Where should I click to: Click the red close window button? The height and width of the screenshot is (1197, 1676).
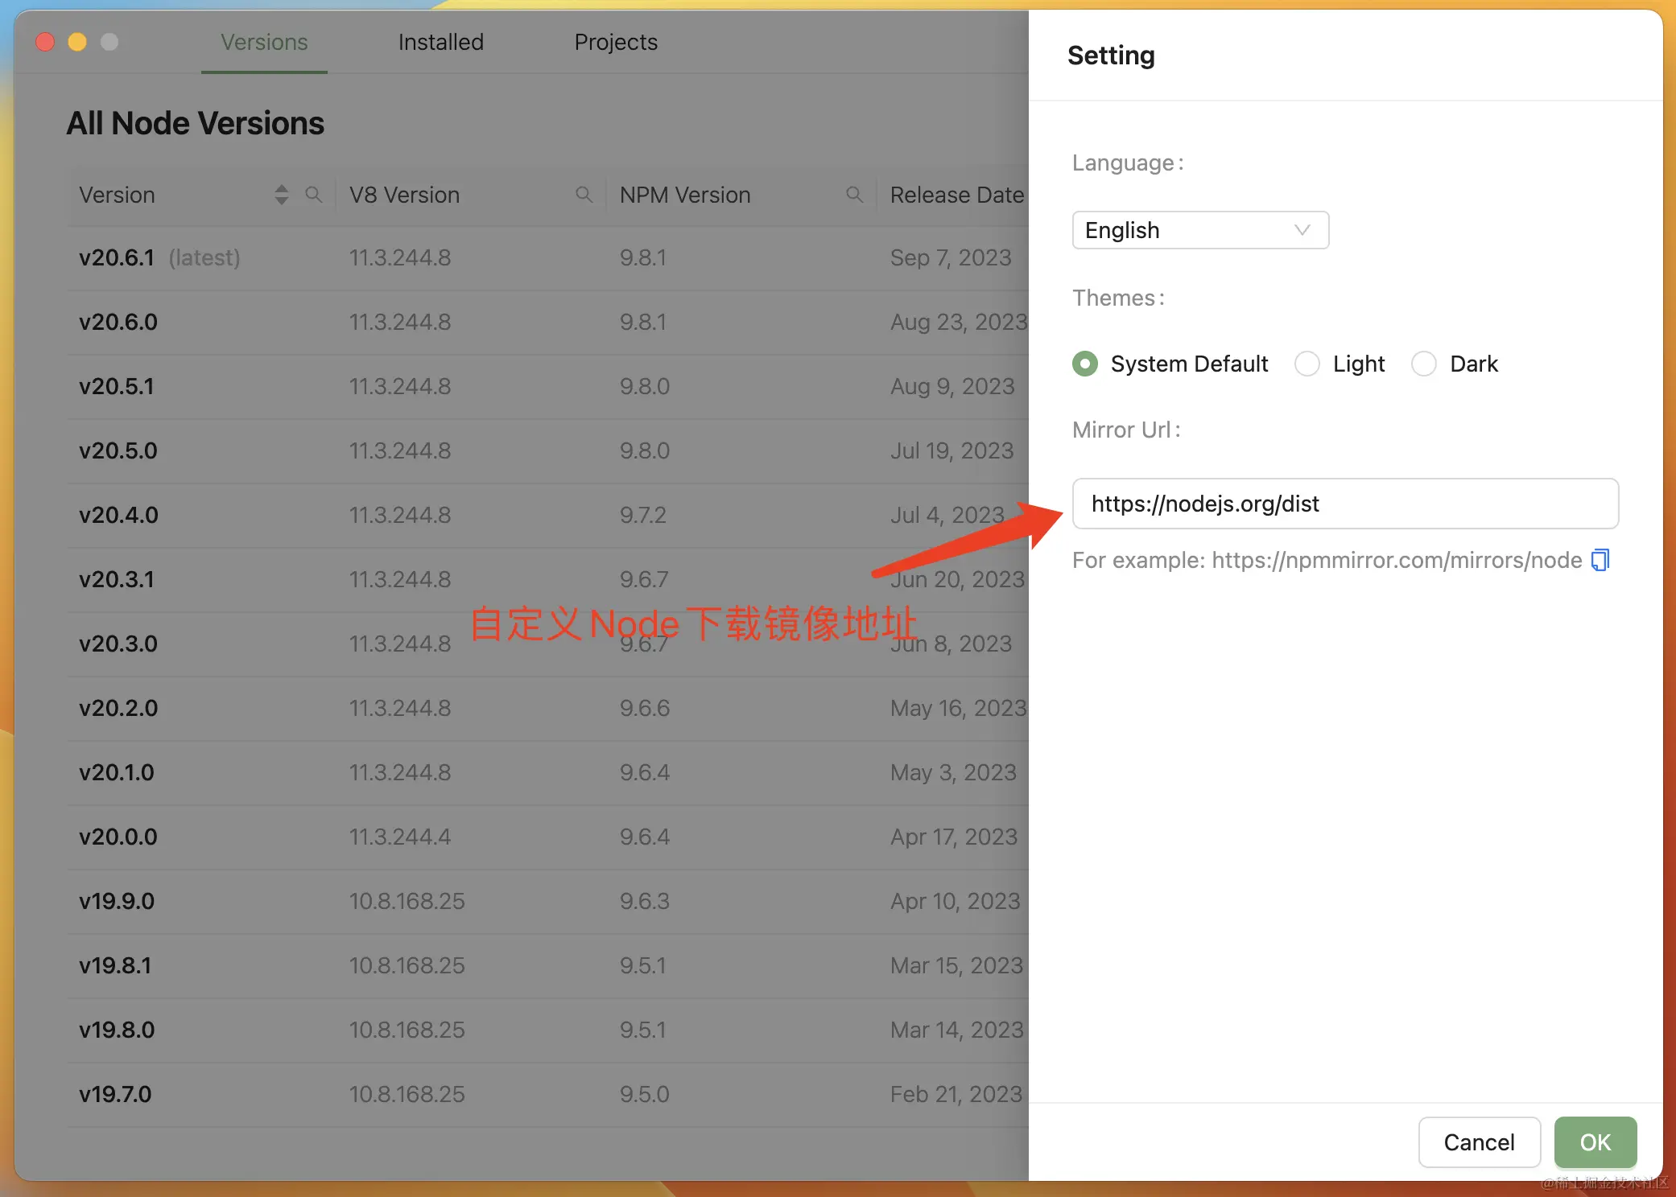[46, 42]
